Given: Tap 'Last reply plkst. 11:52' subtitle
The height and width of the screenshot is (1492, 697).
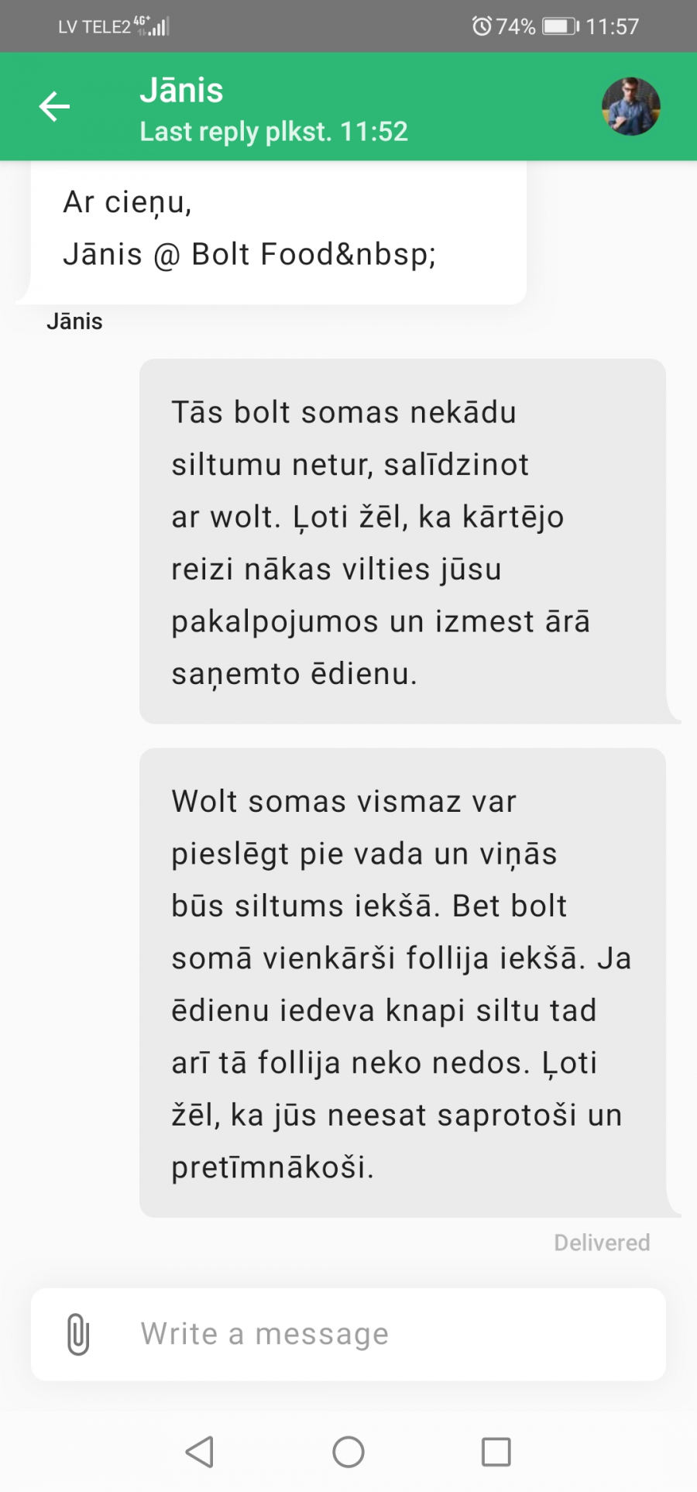Looking at the screenshot, I should 273,132.
